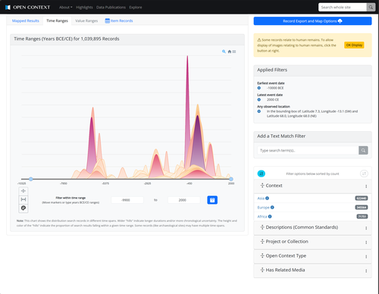Click the Asia record count badge
The width and height of the screenshot is (379, 294).
pos(362,199)
